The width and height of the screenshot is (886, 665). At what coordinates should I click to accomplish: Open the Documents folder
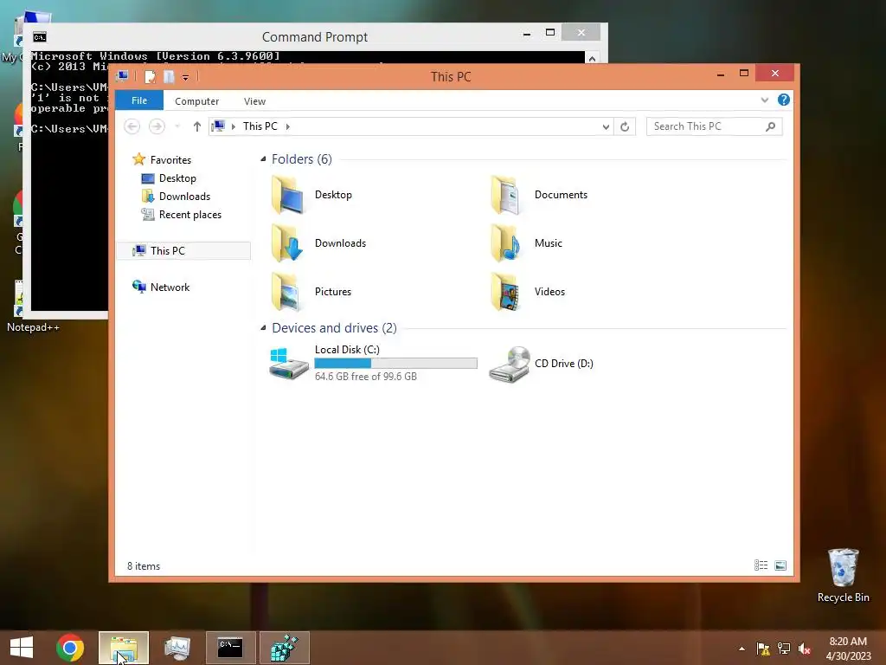pos(539,195)
